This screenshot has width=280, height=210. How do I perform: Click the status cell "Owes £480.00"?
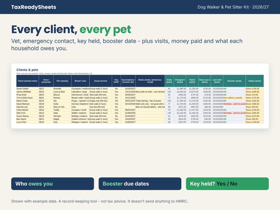point(255,92)
